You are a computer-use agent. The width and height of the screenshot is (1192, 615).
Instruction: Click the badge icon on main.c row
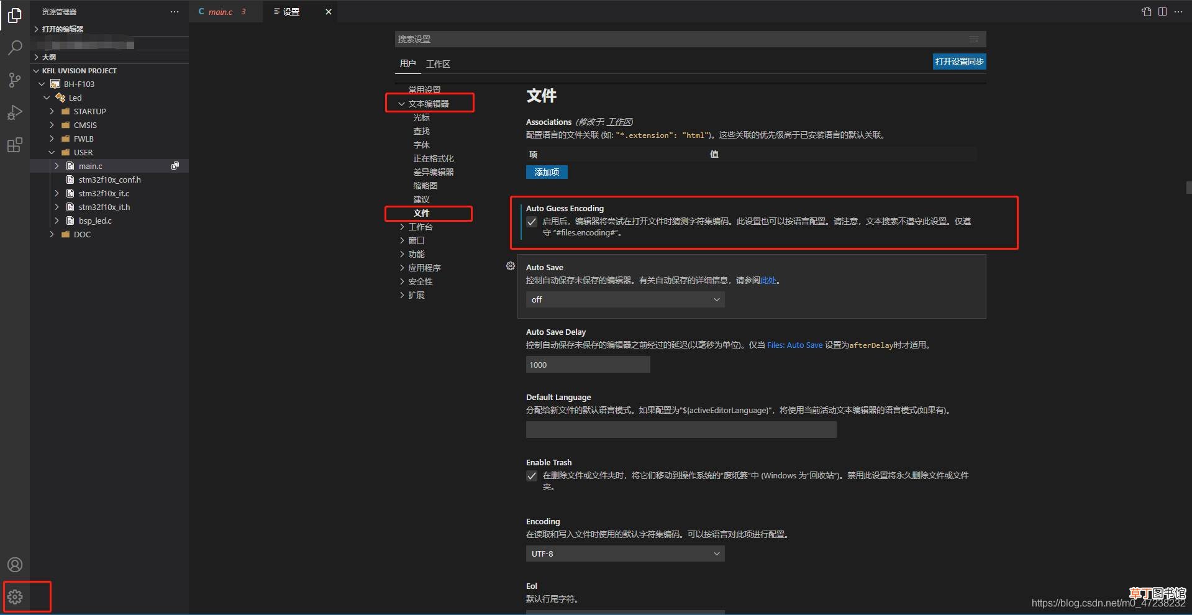pos(175,166)
